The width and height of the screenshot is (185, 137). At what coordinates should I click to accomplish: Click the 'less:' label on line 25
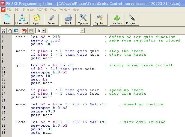pyautogui.click(x=22, y=122)
